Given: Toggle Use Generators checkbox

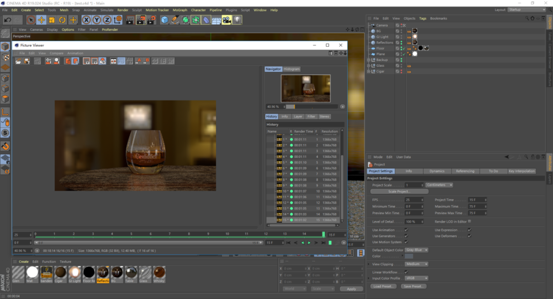Looking at the screenshot, I should click(406, 236).
